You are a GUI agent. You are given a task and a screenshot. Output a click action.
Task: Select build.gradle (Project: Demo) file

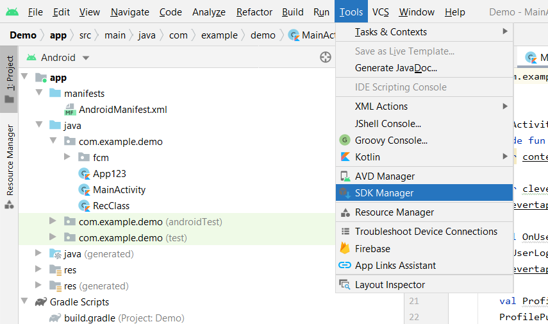point(124,318)
